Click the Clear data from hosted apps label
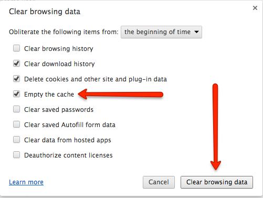This screenshot has width=263, height=198. [x=68, y=140]
